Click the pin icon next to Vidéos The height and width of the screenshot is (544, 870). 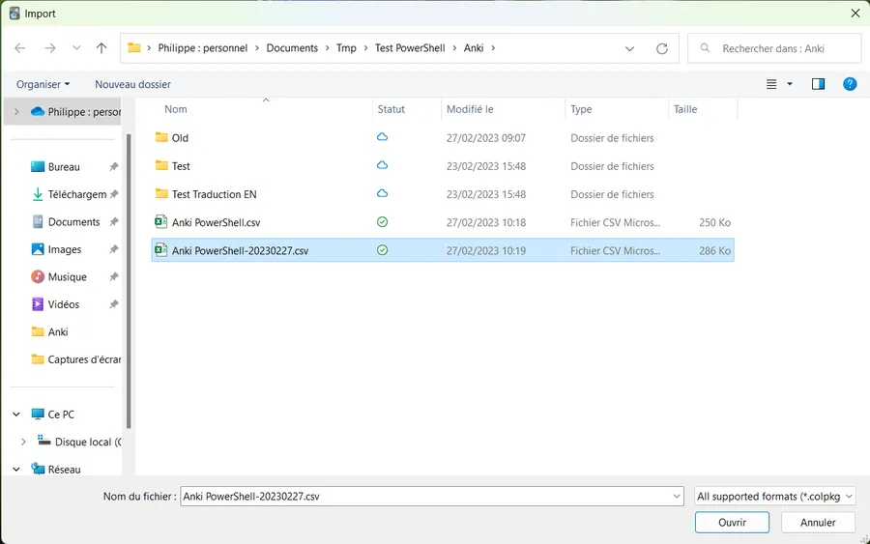tap(114, 304)
